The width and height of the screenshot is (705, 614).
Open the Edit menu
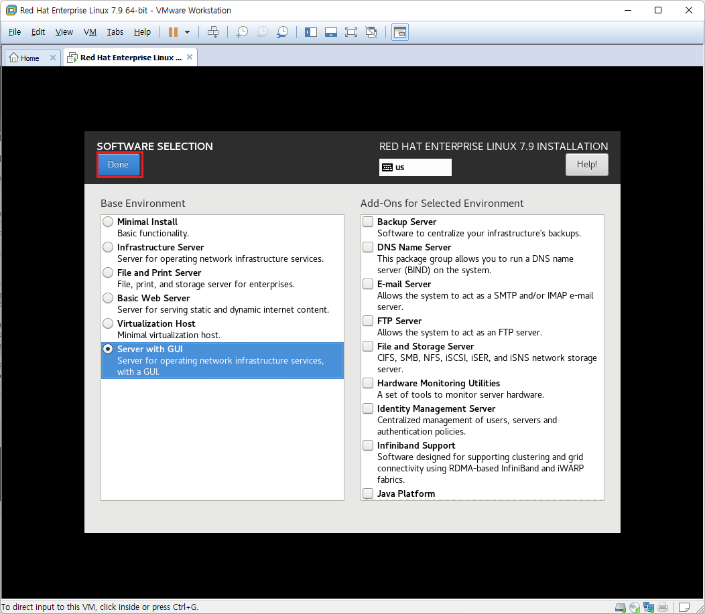point(38,32)
